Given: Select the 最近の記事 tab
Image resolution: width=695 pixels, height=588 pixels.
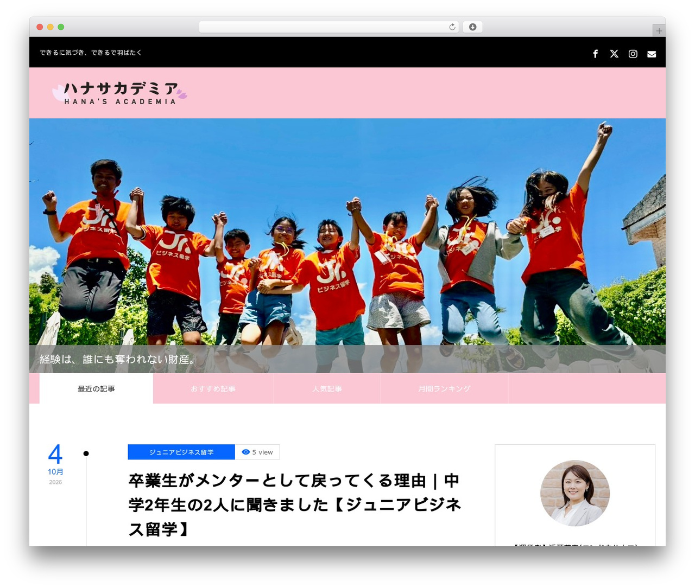Looking at the screenshot, I should (x=96, y=388).
